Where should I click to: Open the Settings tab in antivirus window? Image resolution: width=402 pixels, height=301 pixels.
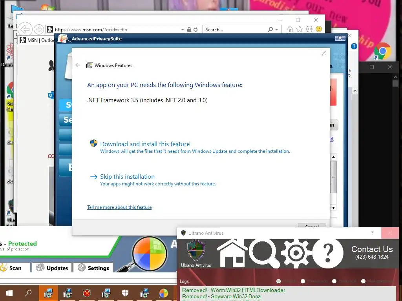coord(93,268)
